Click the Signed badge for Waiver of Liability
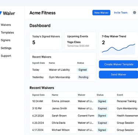This screenshot has height=135, width=138. 82,70
